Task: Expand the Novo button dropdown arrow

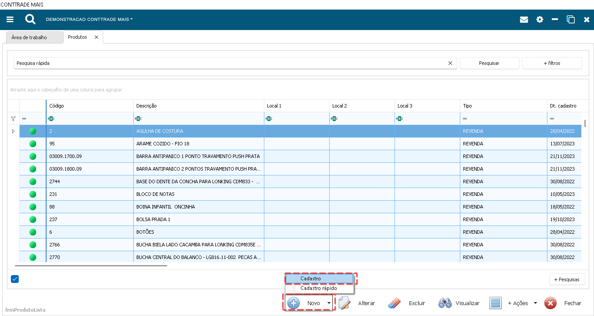Action: (329, 303)
